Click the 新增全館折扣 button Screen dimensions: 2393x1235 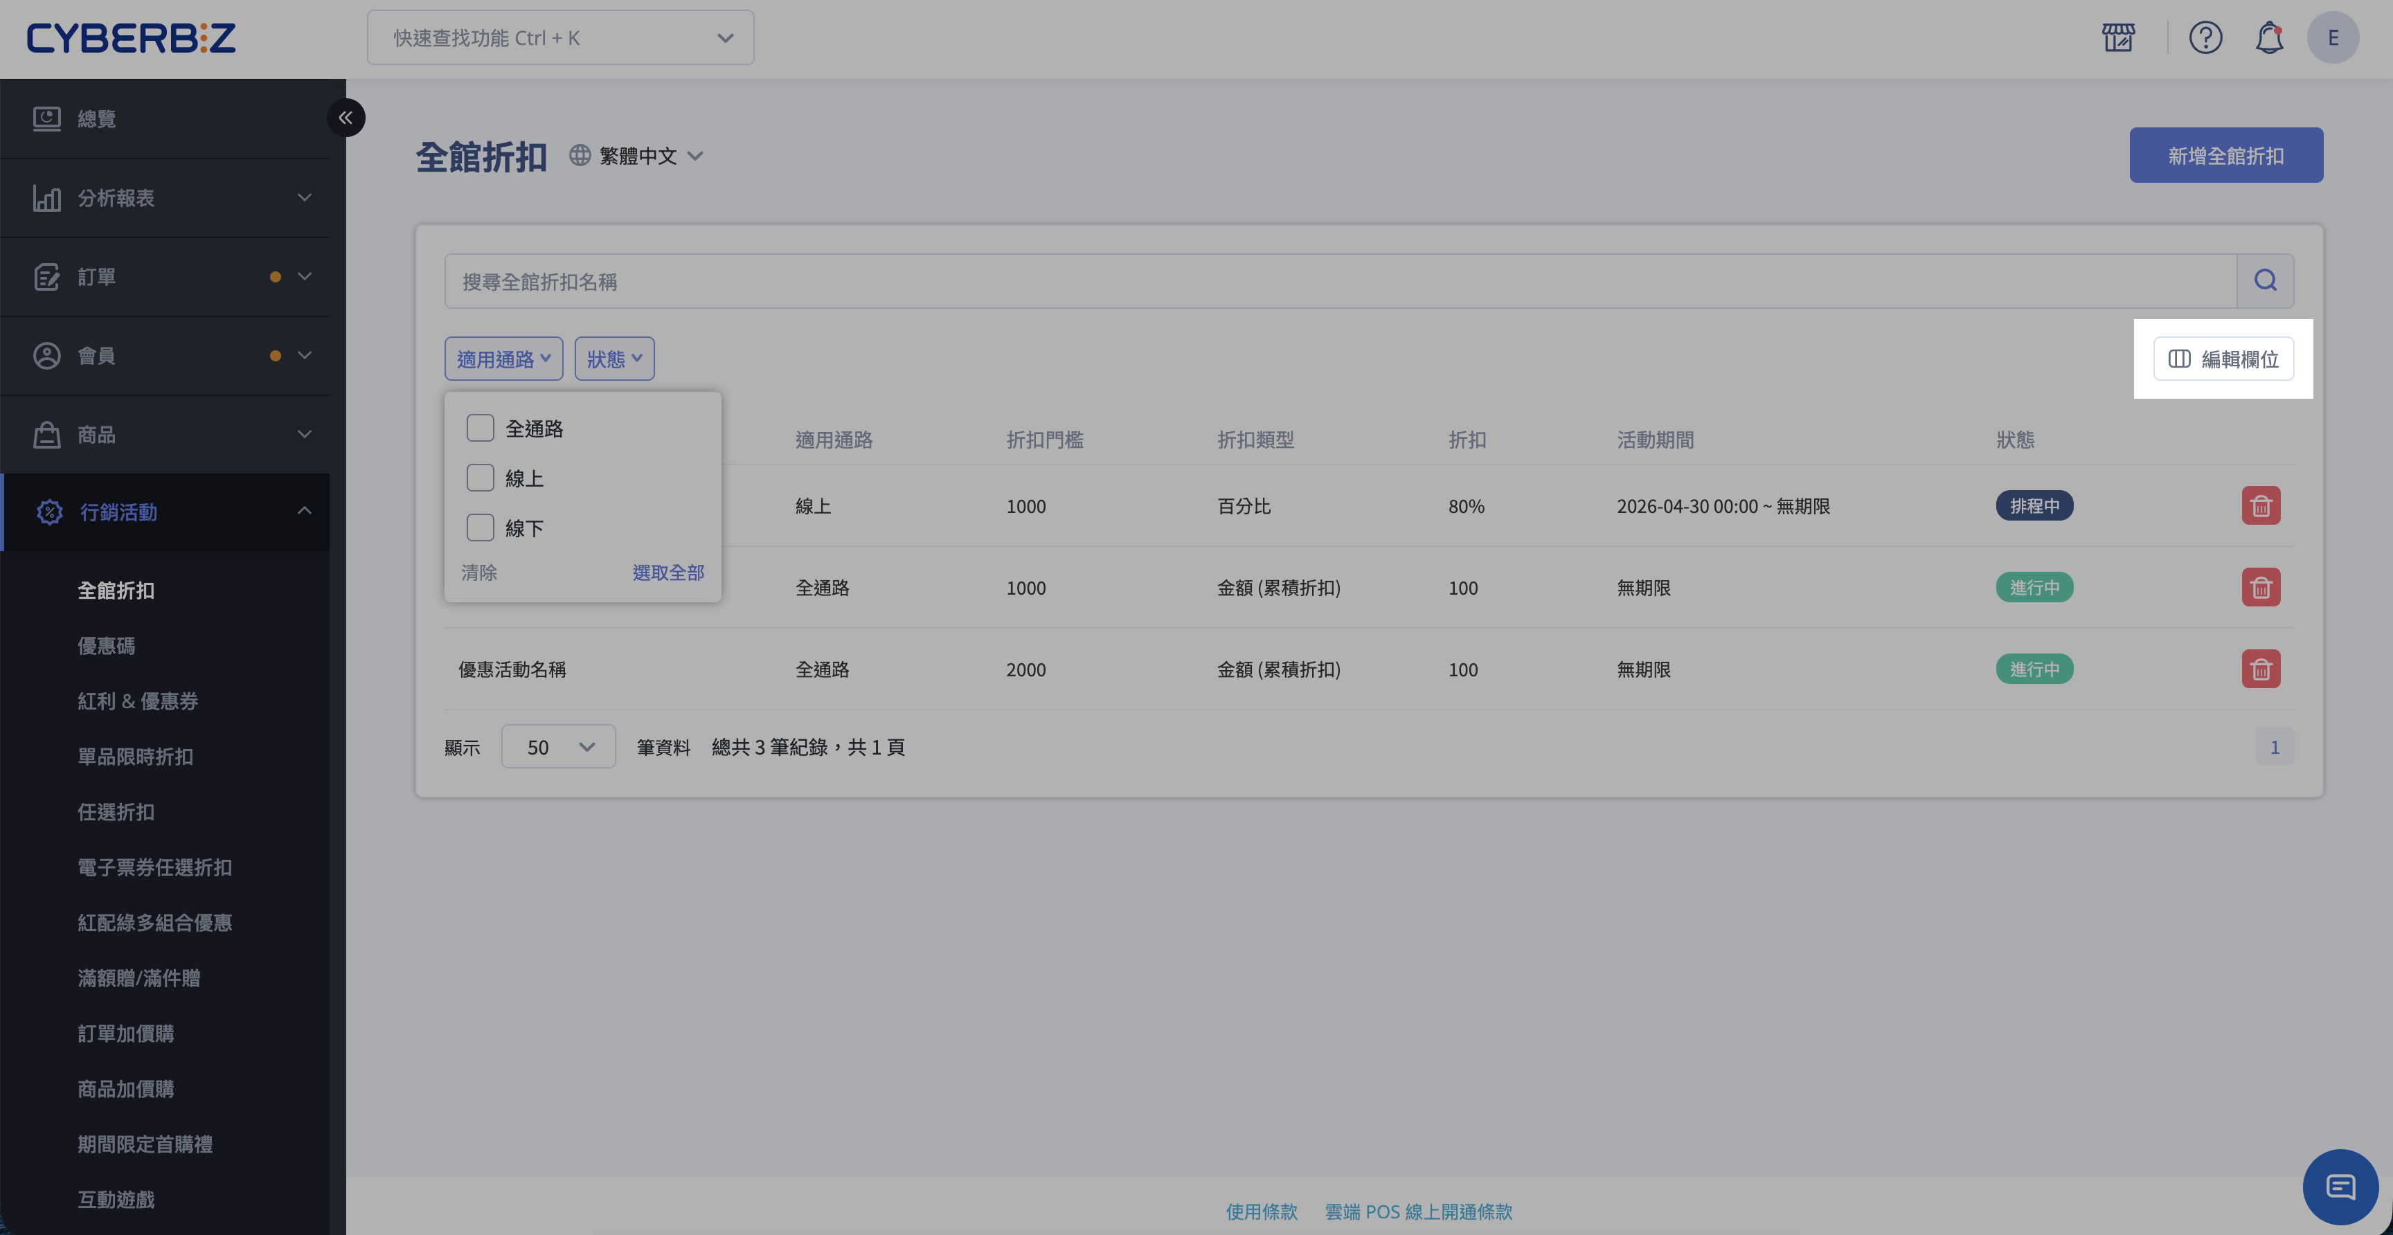pos(2226,155)
